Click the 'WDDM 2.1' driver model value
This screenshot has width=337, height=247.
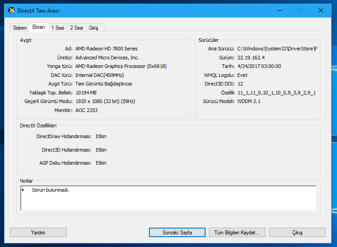point(249,101)
